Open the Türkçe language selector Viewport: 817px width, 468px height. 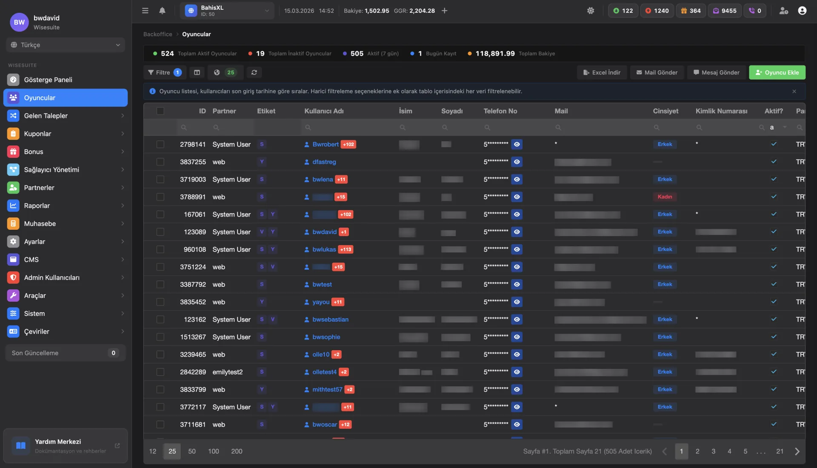coord(65,45)
